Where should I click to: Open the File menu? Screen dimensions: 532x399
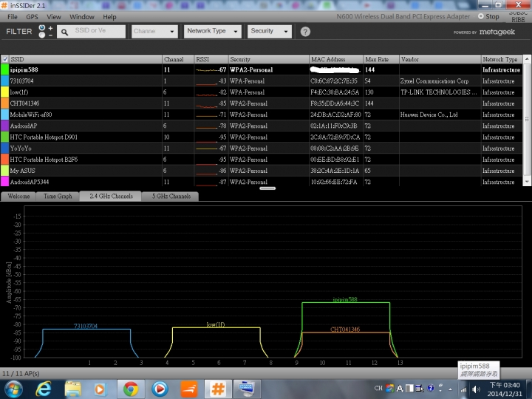click(13, 16)
